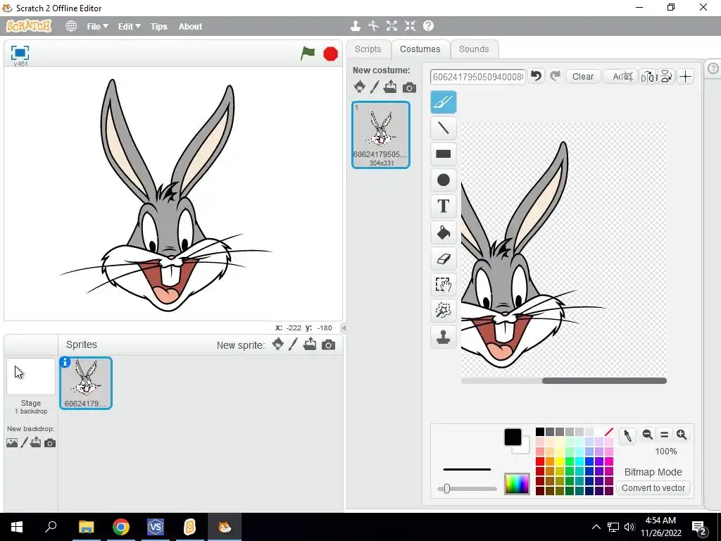Open the rainbow color picker swatch
Viewport: 721px width, 541px height.
coord(517,483)
